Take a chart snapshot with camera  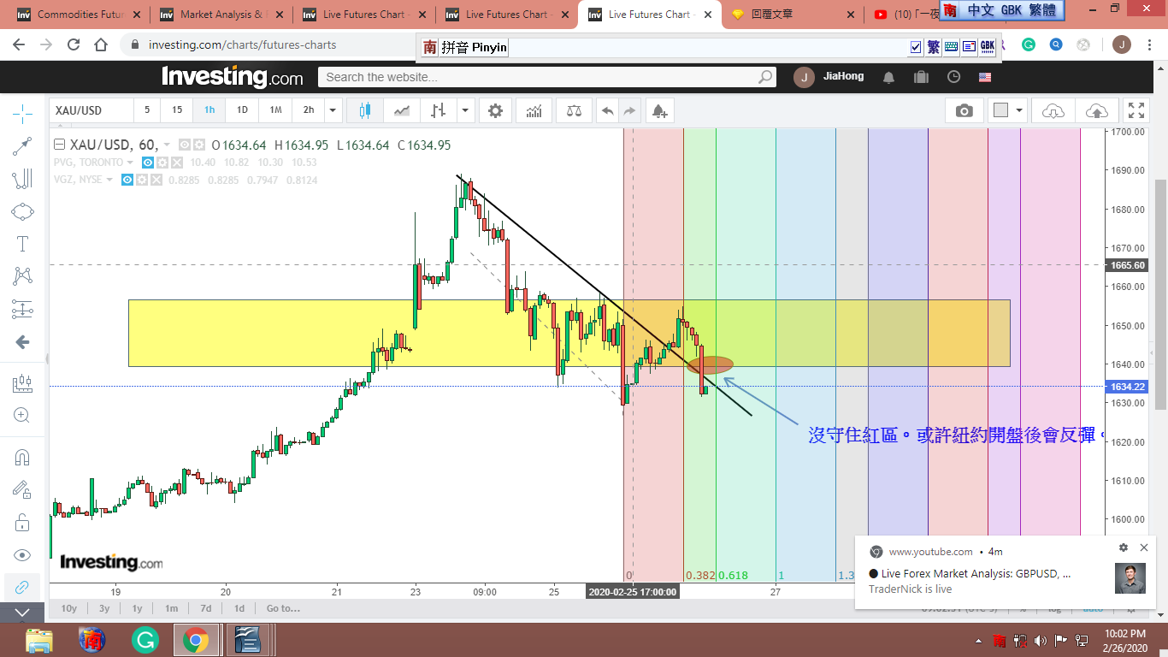click(x=964, y=110)
